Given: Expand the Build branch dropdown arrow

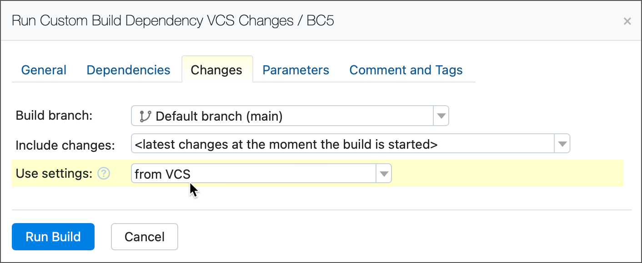Looking at the screenshot, I should [441, 116].
